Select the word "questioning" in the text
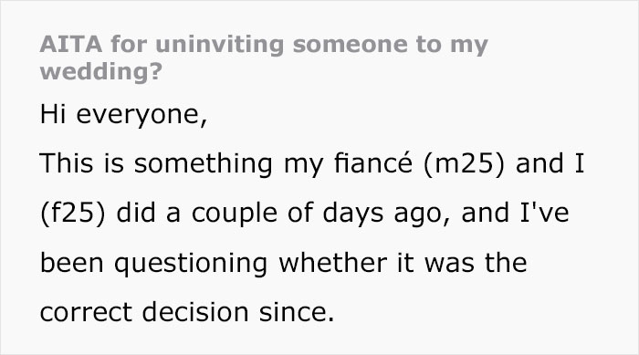639x355 pixels. point(191,264)
